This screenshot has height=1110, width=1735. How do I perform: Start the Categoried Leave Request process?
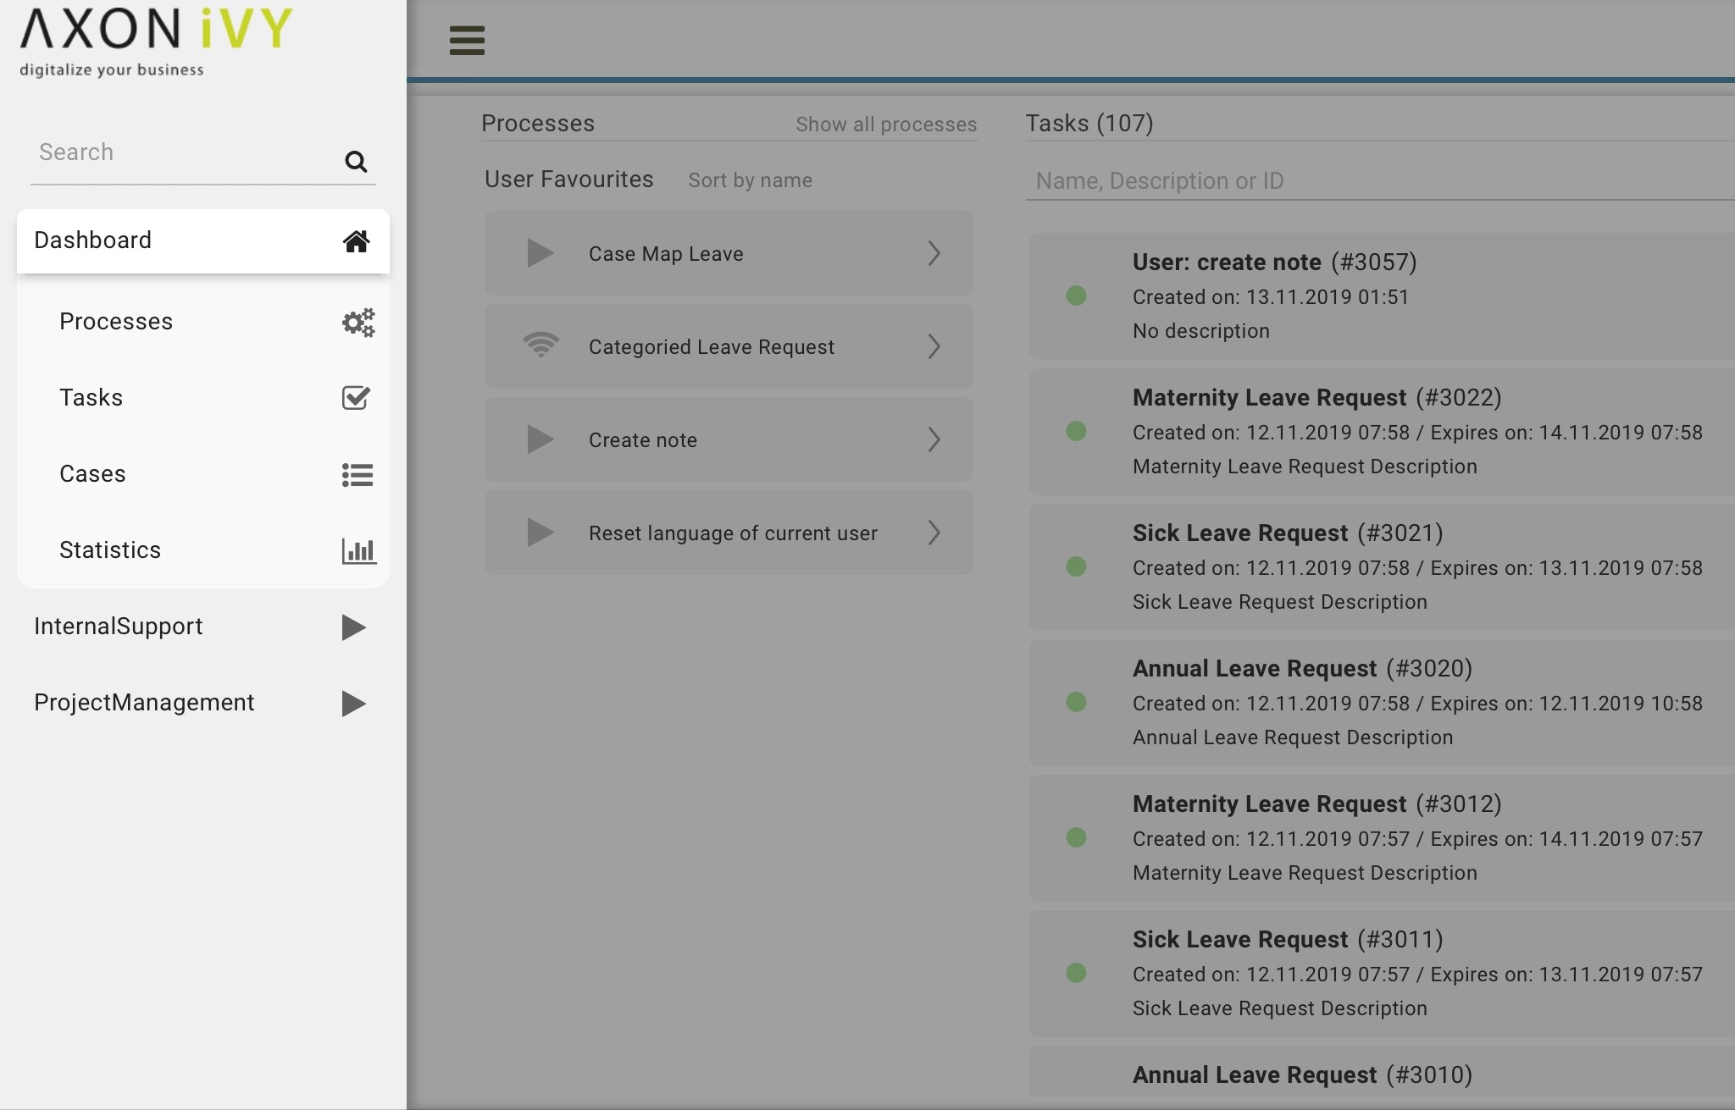(729, 346)
